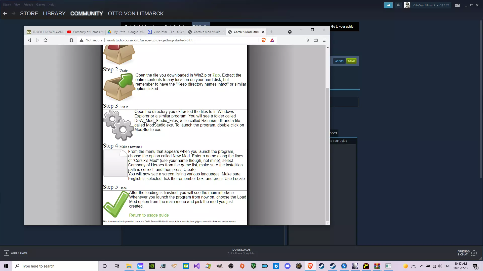This screenshot has width=483, height=271.
Task: Open Brave's hamburger menu
Action: click(324, 40)
